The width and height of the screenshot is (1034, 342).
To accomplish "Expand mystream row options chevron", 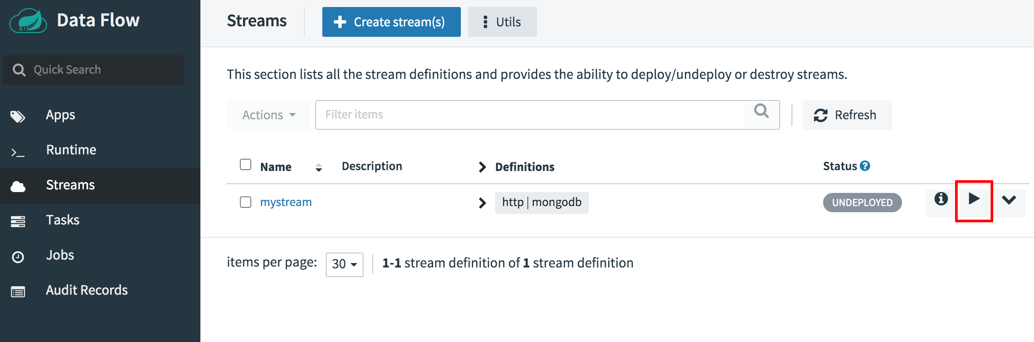I will point(1009,200).
